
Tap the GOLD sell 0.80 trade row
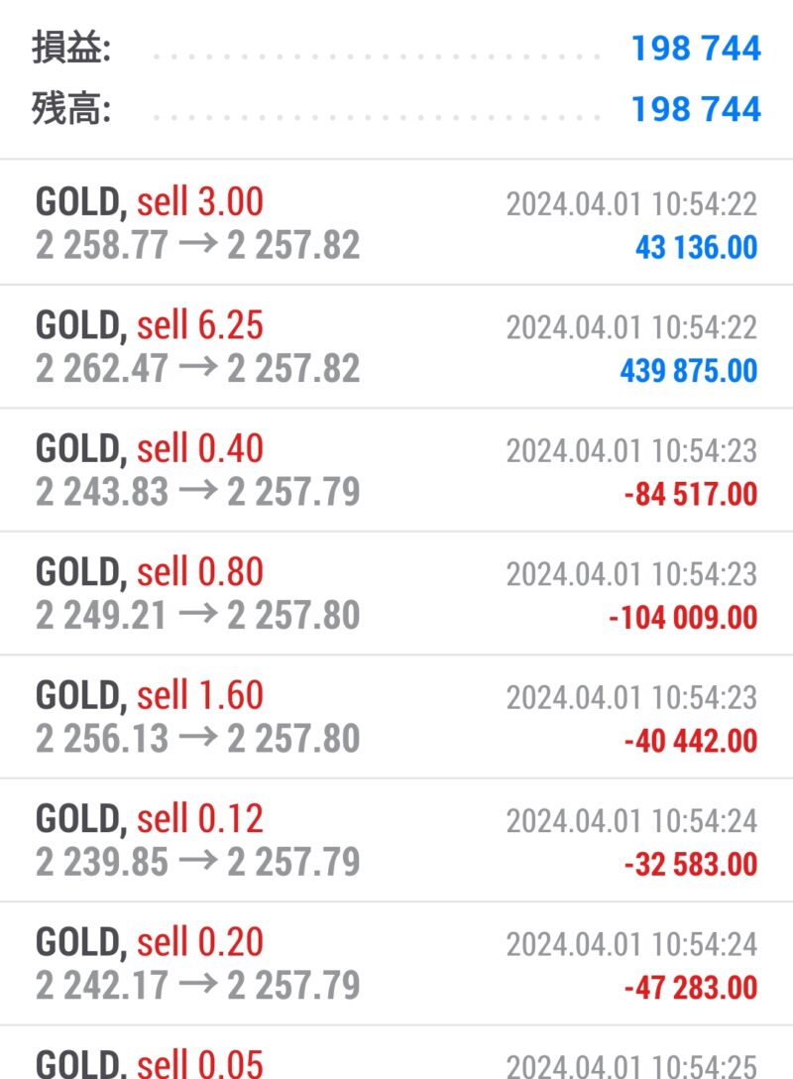click(x=396, y=593)
